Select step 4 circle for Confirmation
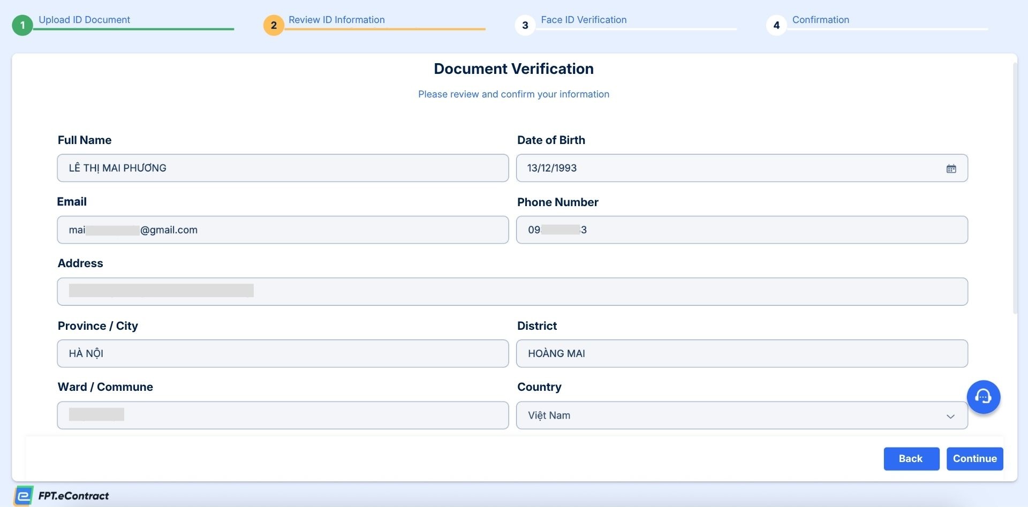Screen dimensions: 1028x507 click(776, 25)
